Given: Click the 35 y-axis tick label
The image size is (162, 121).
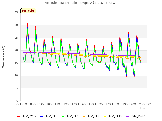Looking at the screenshot, I should (x=16, y=12).
